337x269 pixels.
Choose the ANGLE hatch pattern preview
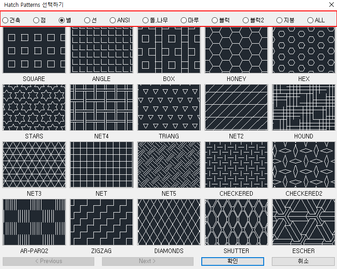102,50
